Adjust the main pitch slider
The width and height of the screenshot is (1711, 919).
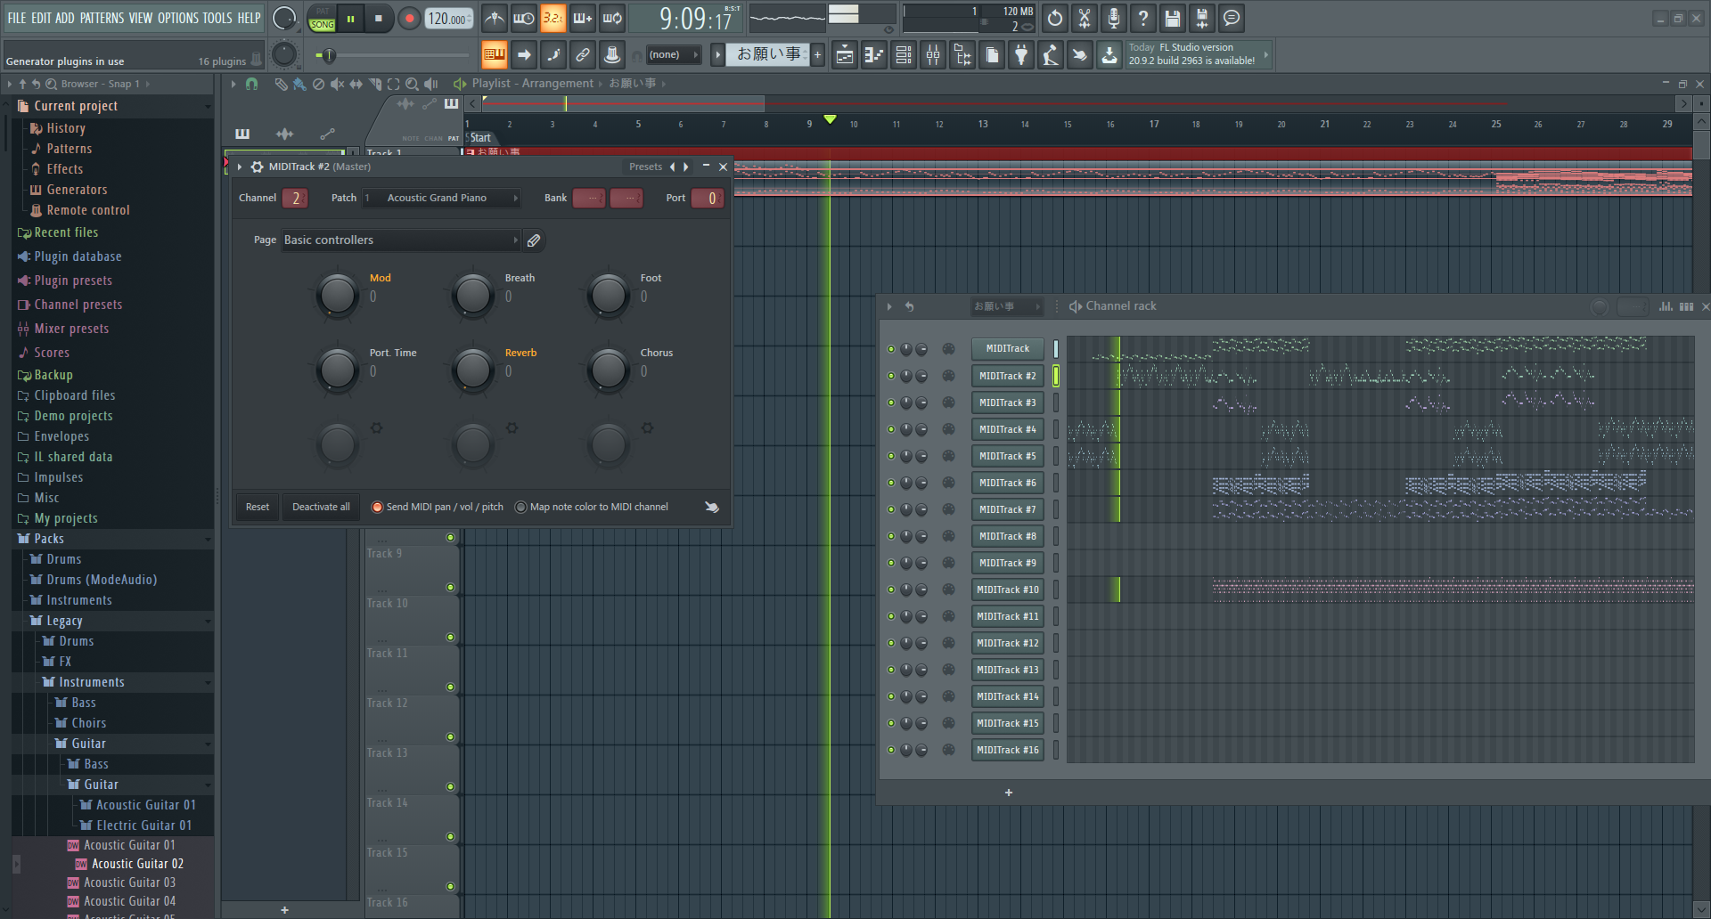coord(392,55)
